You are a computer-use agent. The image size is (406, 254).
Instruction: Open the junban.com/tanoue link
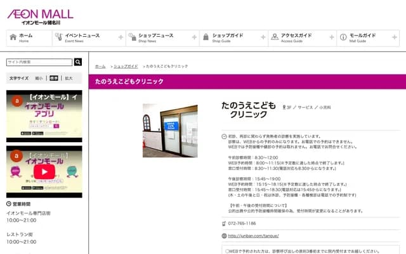pyautogui.click(x=253, y=236)
